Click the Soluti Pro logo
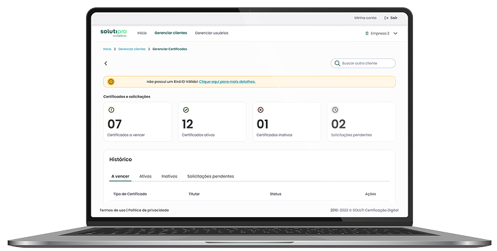This screenshot has height=251, width=497. coord(113,32)
